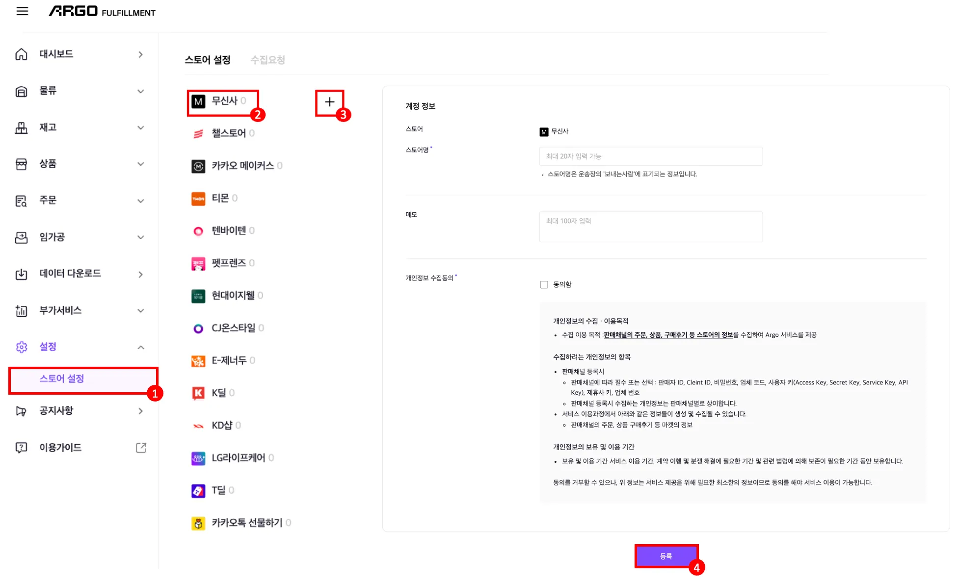
Task: Click the 등록 register button
Action: [x=666, y=556]
